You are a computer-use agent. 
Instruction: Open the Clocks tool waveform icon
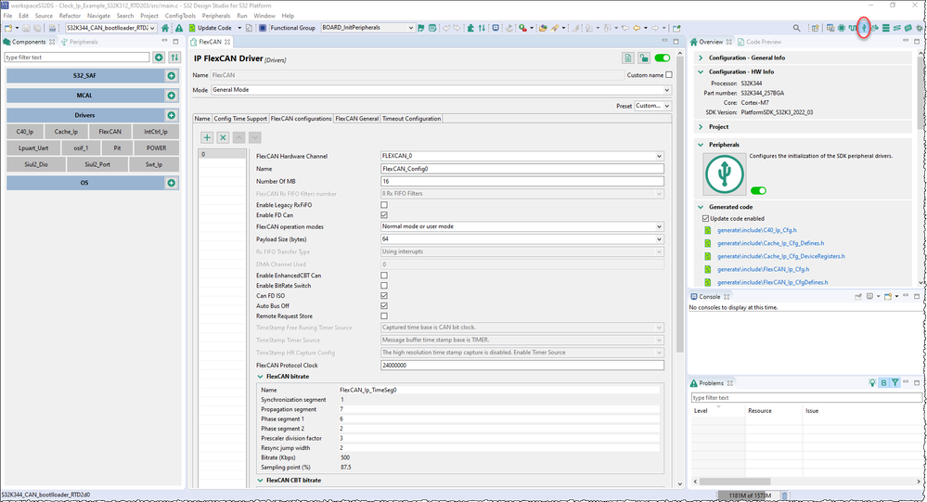[x=853, y=28]
